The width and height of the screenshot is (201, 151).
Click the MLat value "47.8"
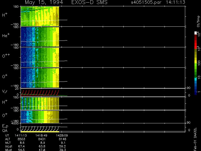pyautogui.click(x=42, y=150)
